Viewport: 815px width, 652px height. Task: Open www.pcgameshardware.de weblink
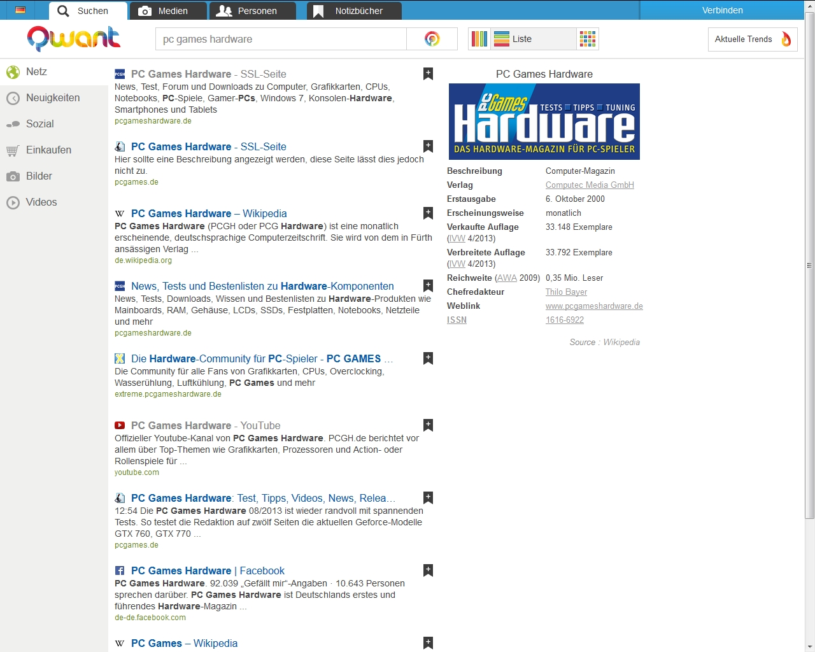pyautogui.click(x=594, y=306)
